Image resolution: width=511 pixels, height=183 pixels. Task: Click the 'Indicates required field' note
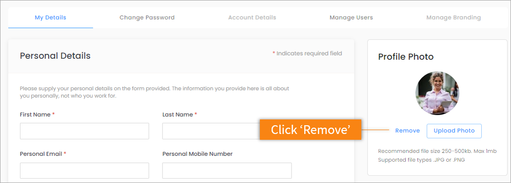point(307,53)
